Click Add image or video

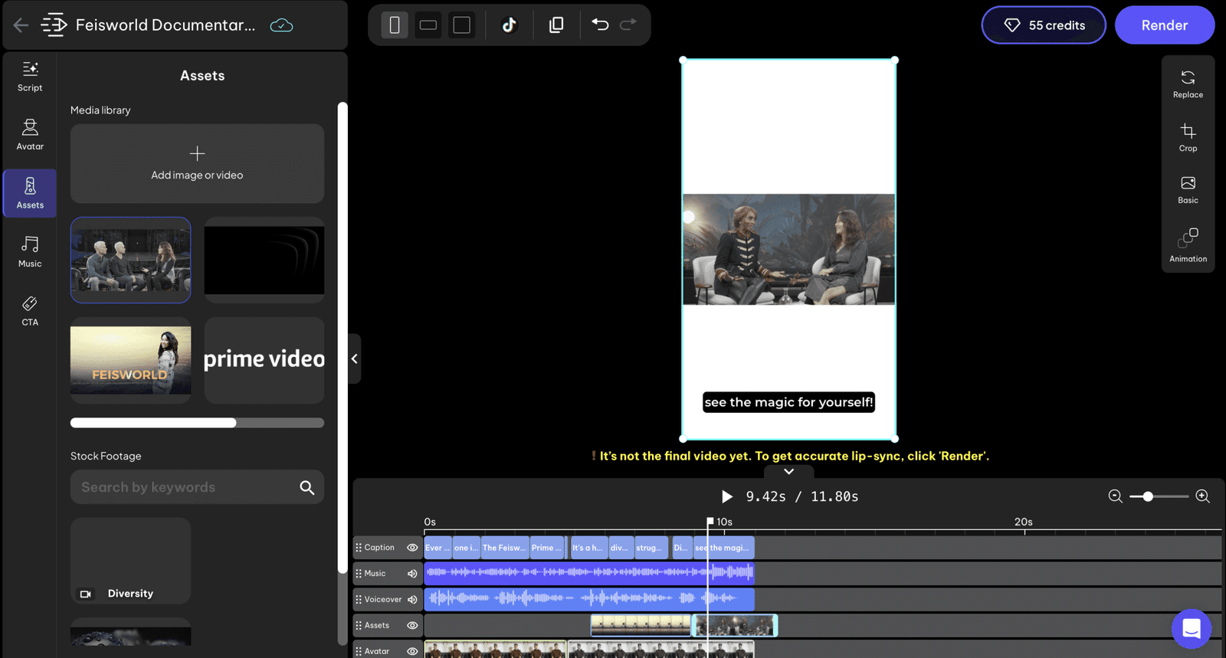pyautogui.click(x=197, y=164)
